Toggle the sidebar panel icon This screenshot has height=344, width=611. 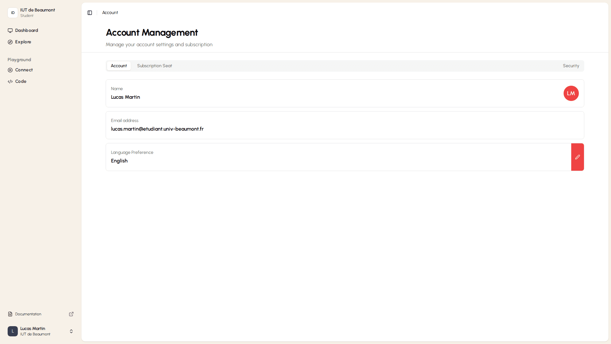[90, 13]
